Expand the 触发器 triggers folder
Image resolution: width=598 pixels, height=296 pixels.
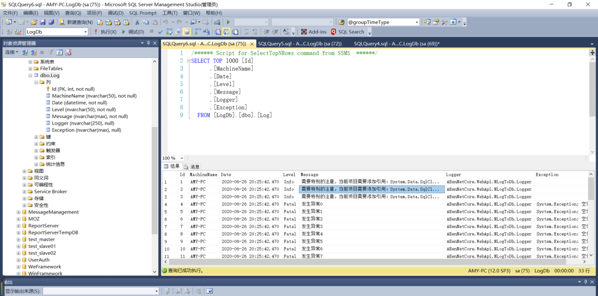[36, 151]
